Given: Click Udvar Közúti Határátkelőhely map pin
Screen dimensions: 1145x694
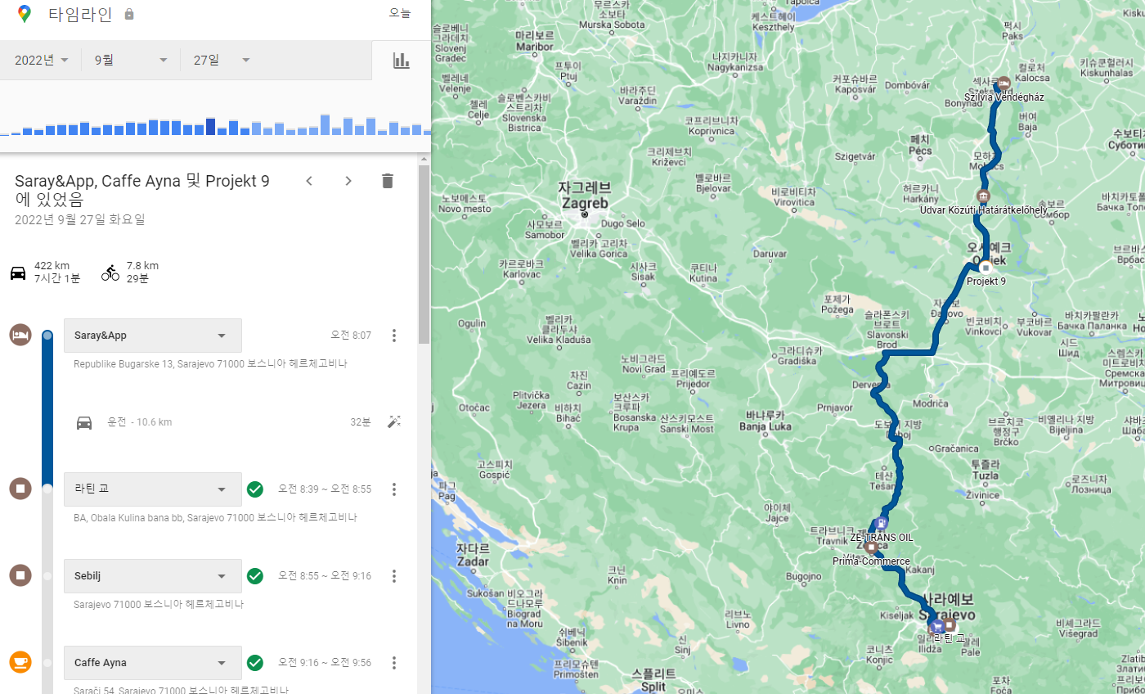Looking at the screenshot, I should 983,196.
